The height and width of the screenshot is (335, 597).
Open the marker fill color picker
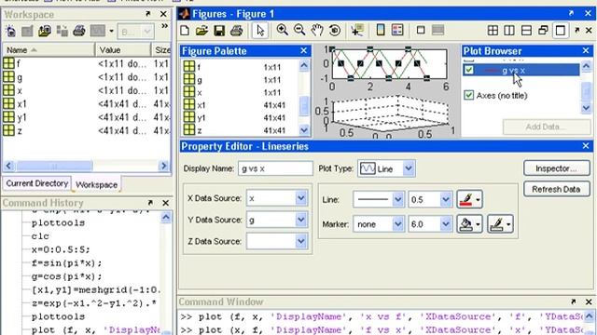(470, 224)
